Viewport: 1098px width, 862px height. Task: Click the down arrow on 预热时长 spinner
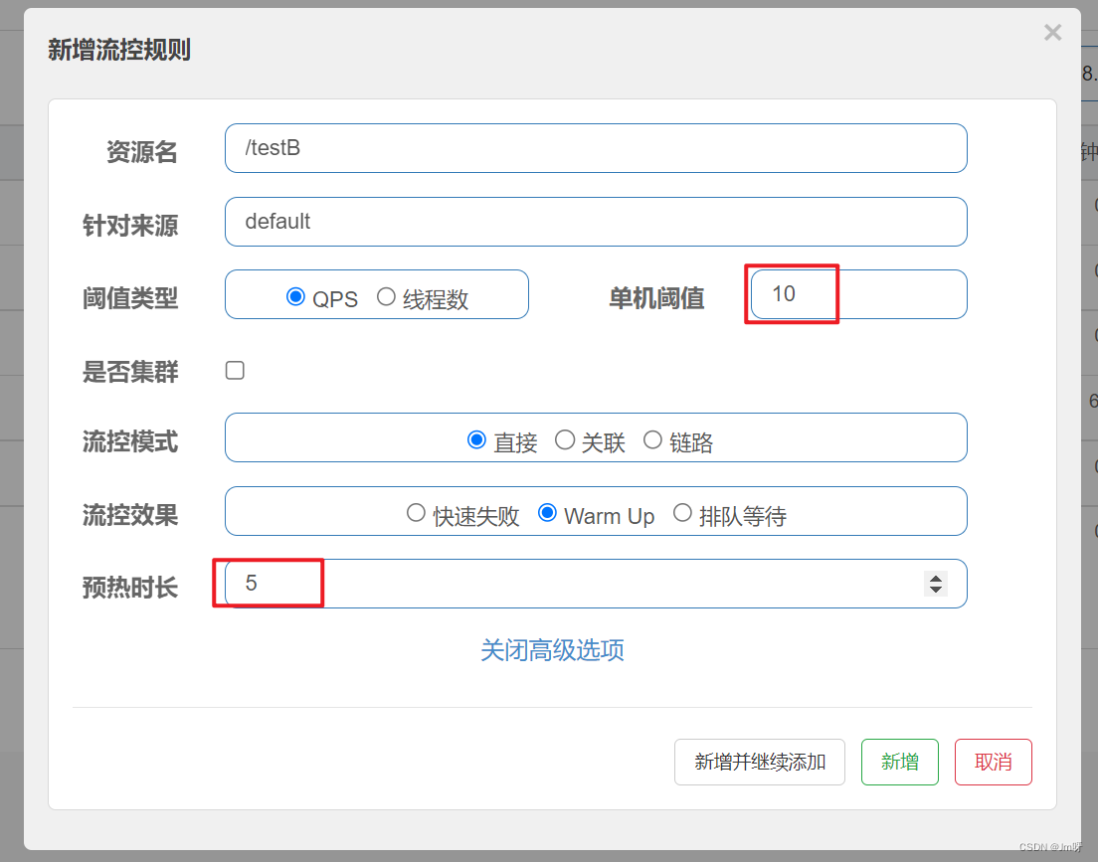(936, 590)
